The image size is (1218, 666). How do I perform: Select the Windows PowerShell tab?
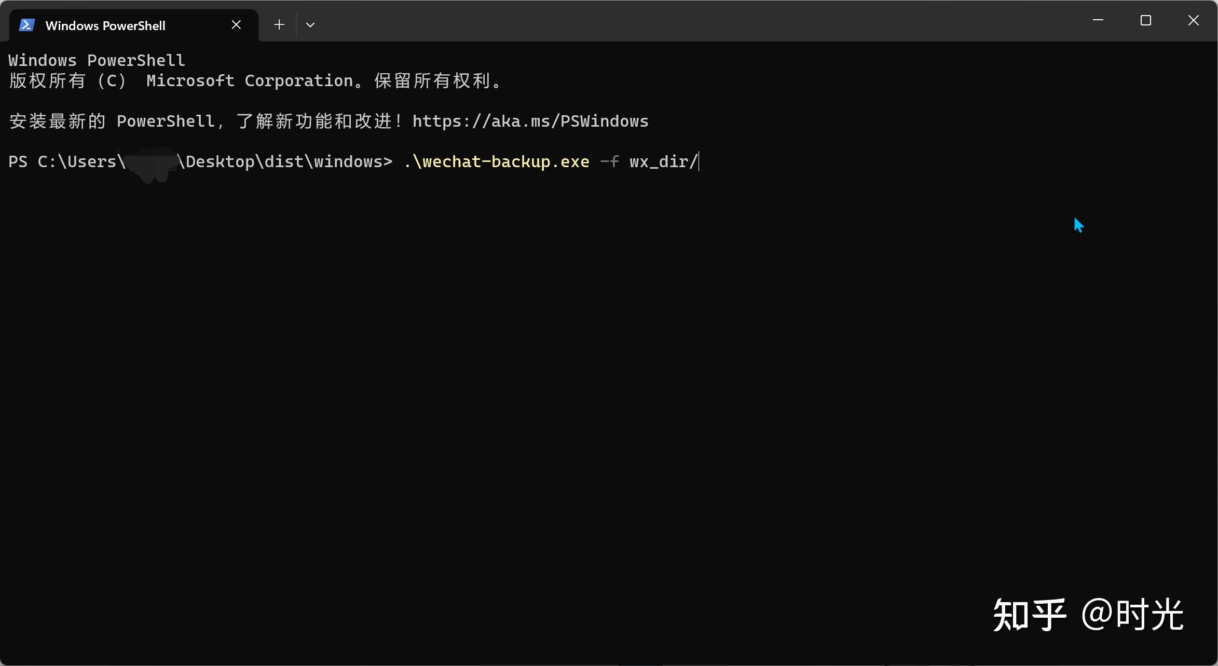pyautogui.click(x=133, y=25)
